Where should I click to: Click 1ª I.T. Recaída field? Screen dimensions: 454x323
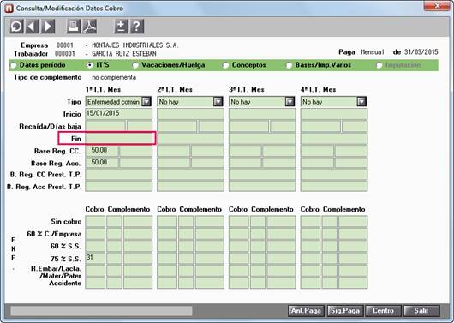click(x=105, y=126)
